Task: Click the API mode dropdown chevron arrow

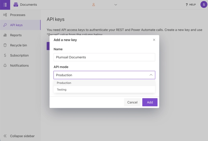Action: coord(151,75)
